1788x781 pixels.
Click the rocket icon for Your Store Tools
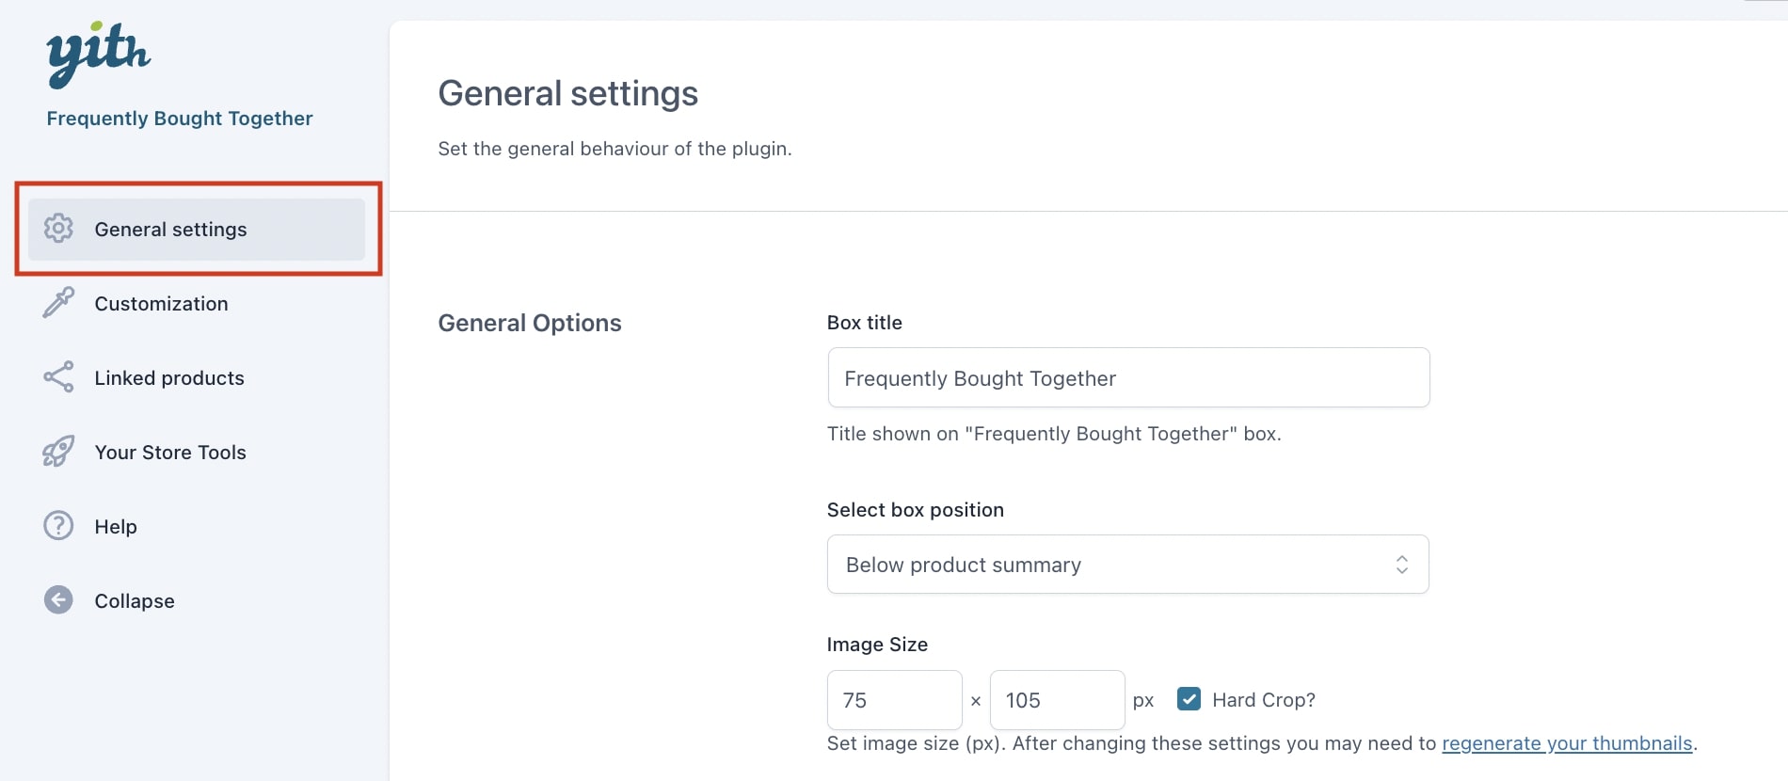pyautogui.click(x=58, y=452)
